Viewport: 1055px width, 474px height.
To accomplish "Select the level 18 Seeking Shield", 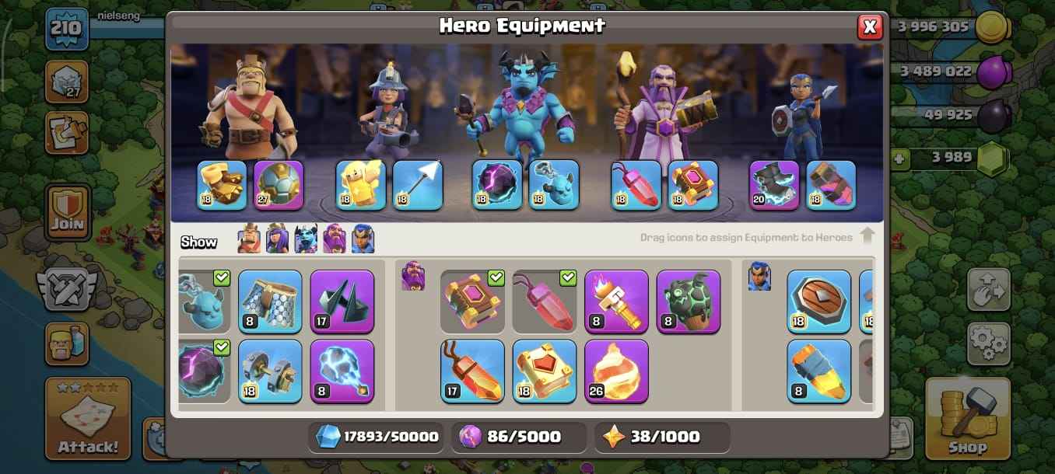I will click(x=819, y=301).
